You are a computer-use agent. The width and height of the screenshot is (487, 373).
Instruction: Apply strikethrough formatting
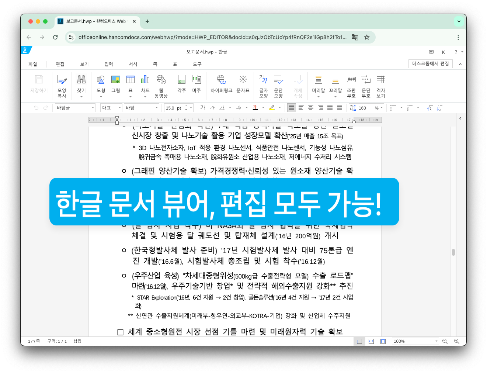pyautogui.click(x=239, y=108)
